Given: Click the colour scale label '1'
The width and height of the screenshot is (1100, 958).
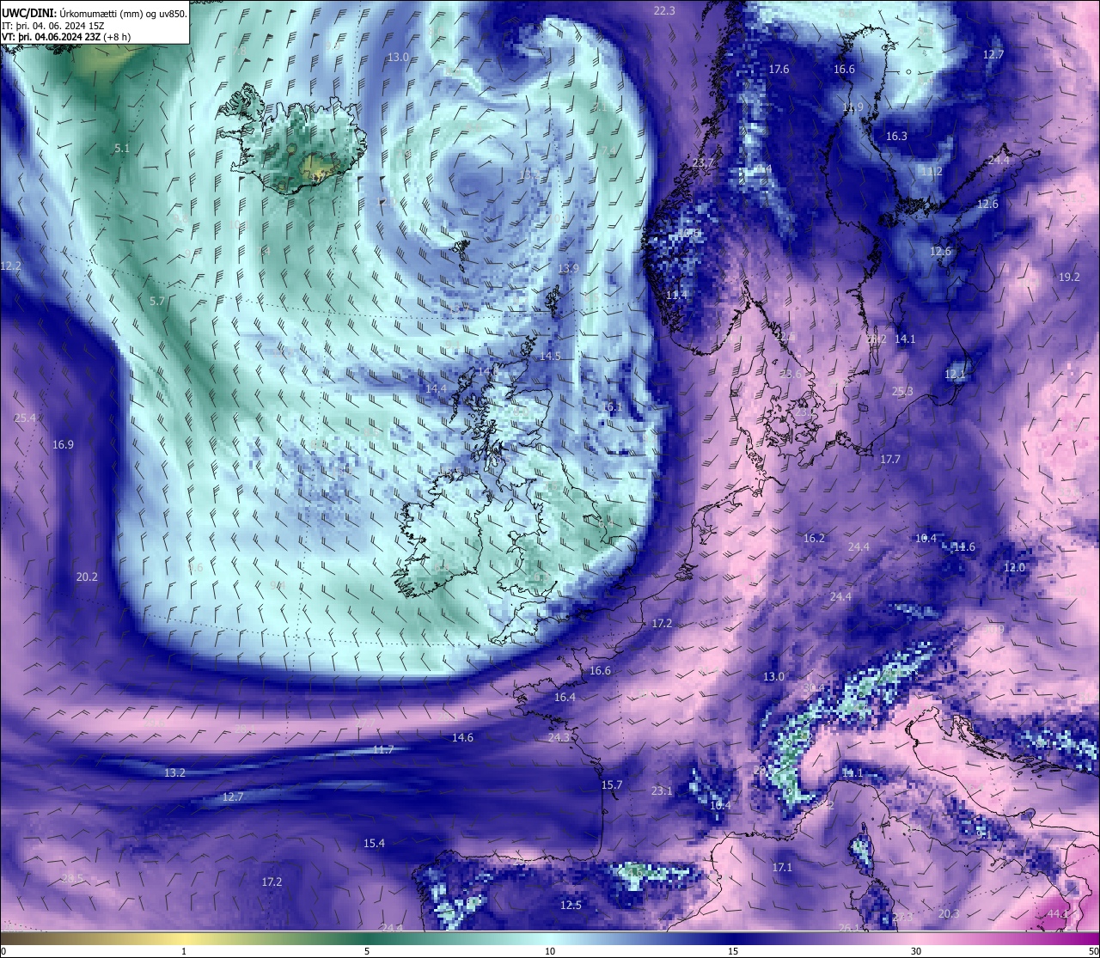Looking at the screenshot, I should click(184, 951).
